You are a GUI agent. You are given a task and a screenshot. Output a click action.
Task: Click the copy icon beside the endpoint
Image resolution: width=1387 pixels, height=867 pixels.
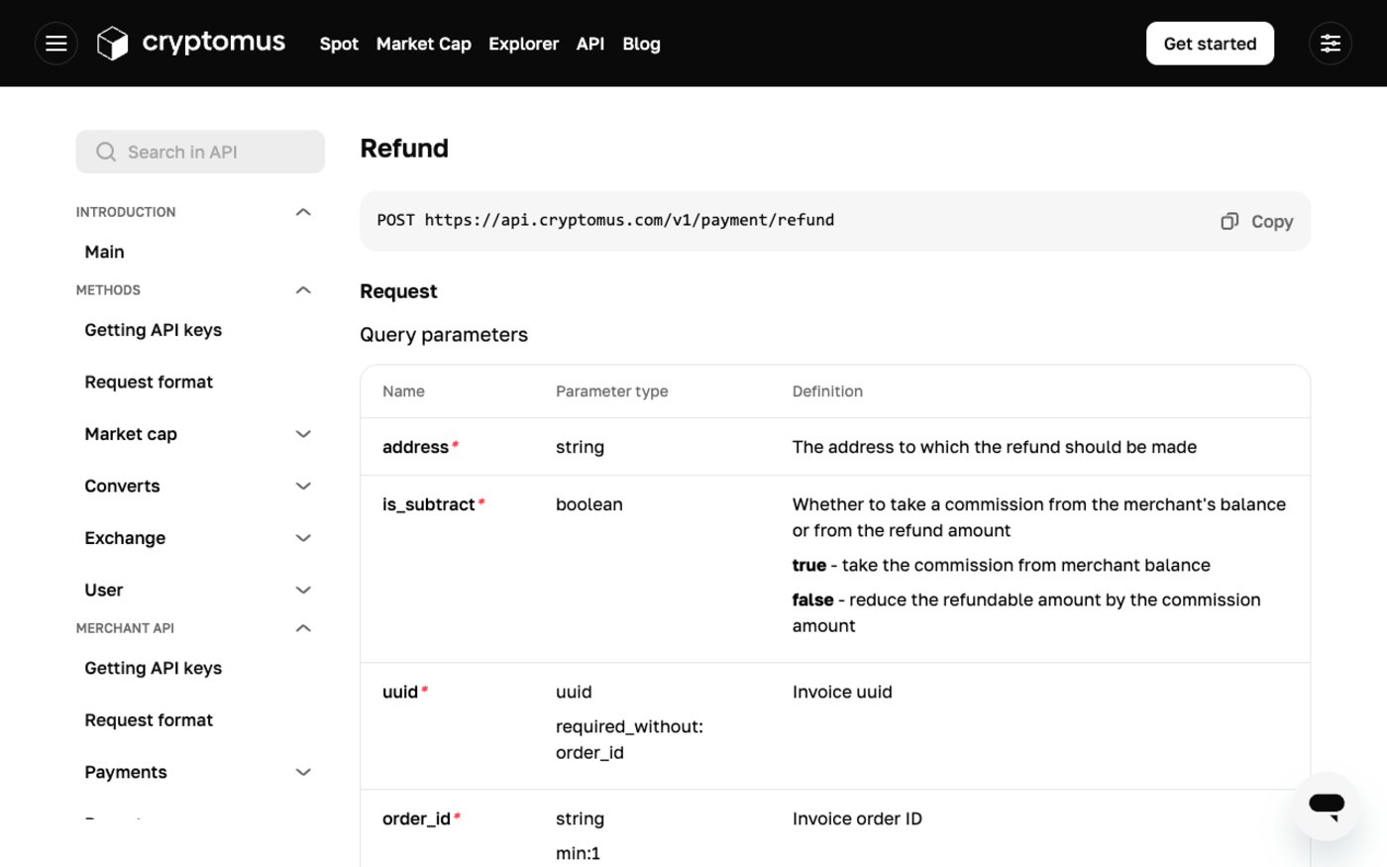pyautogui.click(x=1229, y=221)
